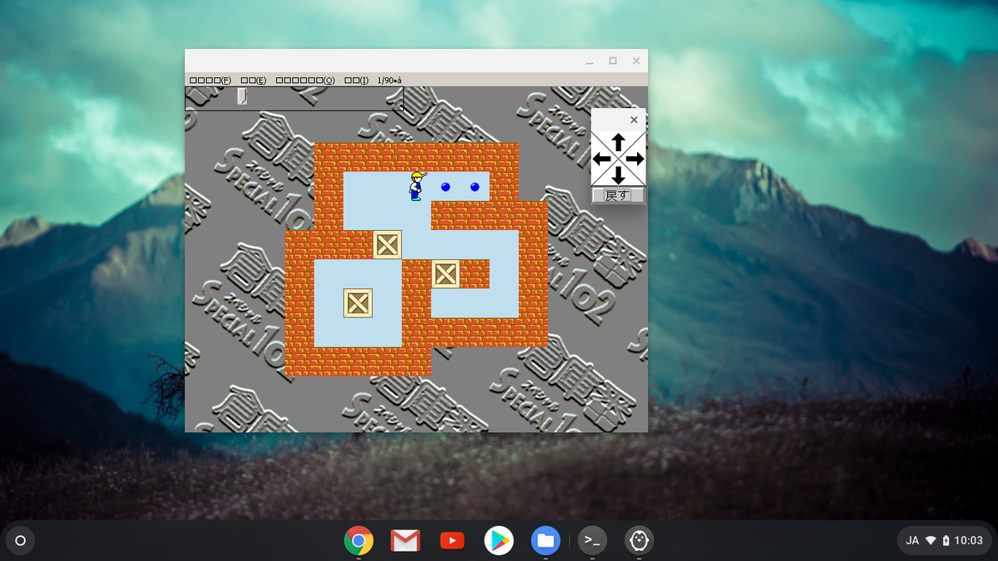Minimize the Sokoban game window
998x561 pixels.
tap(590, 62)
